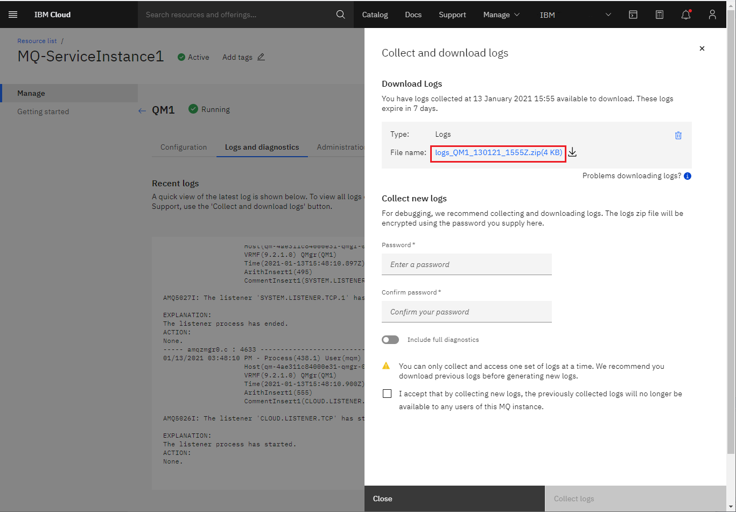Click the log line starting AMQ5026I
The image size is (736, 512).
click(264, 418)
